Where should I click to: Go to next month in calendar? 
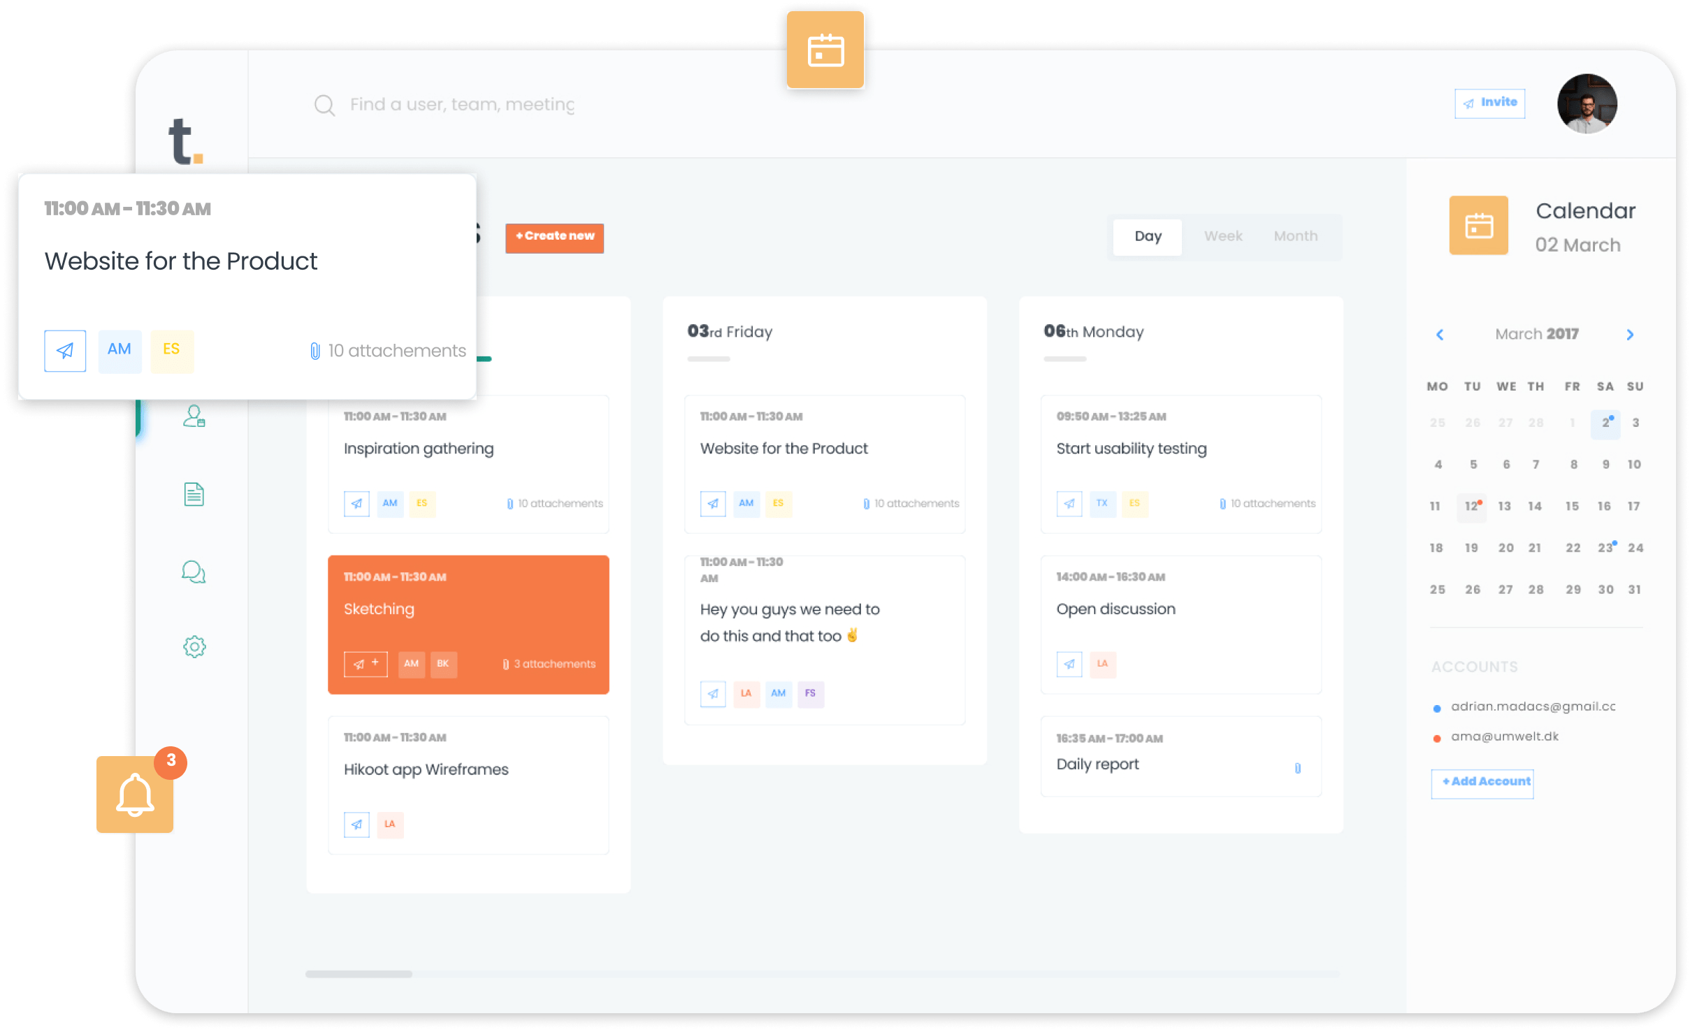pos(1630,335)
